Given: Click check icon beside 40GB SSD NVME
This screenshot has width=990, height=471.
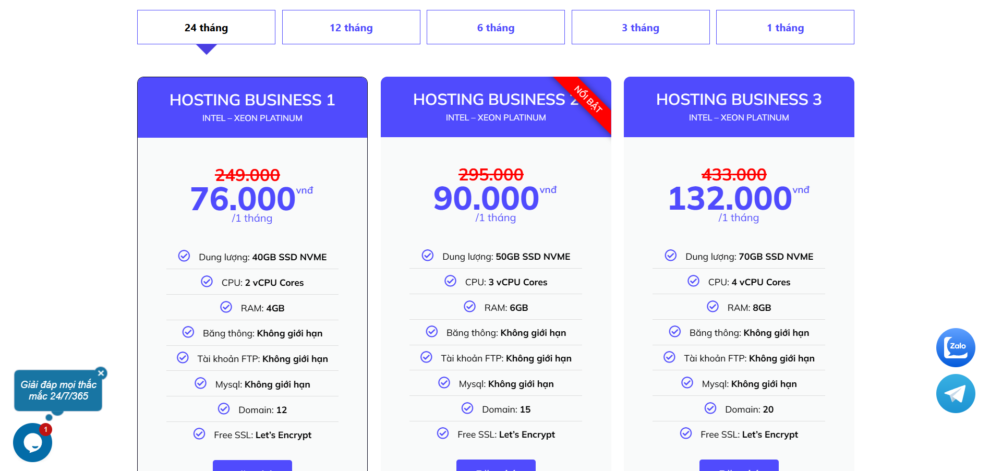Looking at the screenshot, I should click(184, 256).
